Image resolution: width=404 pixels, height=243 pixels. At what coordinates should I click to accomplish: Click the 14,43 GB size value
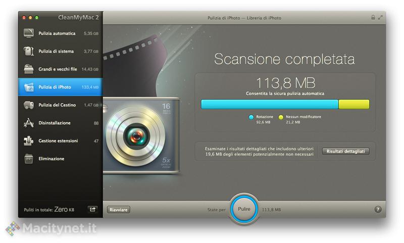90,69
